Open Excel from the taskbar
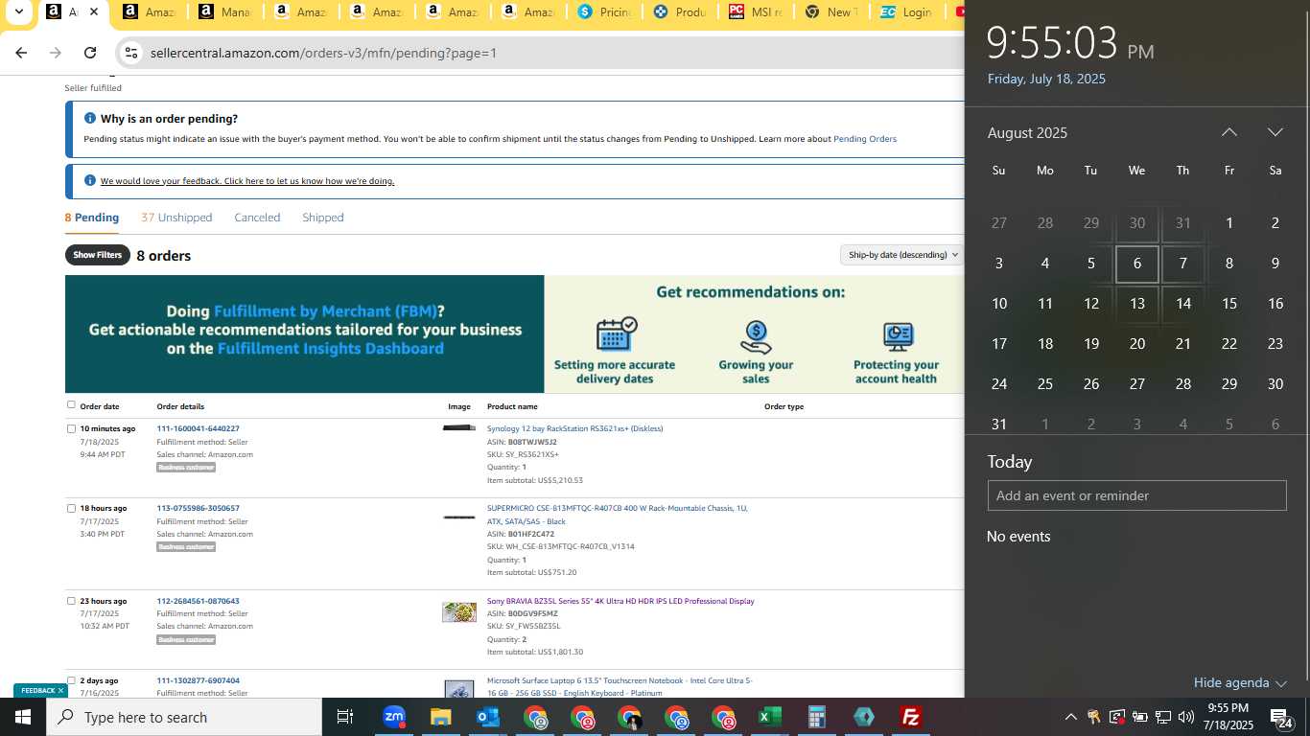Screen dimensions: 1310x736 point(770,717)
